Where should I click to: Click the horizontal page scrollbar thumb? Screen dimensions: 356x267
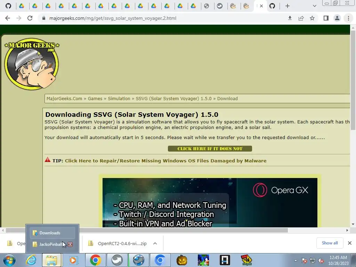(147, 230)
